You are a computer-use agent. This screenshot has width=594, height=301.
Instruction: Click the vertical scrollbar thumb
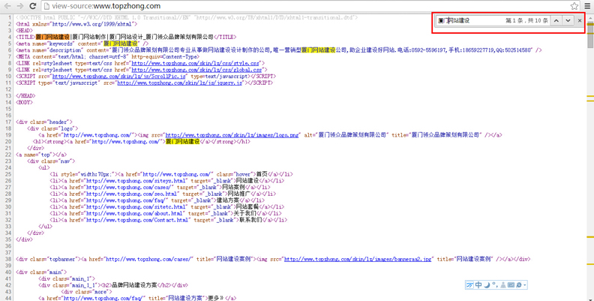590,35
